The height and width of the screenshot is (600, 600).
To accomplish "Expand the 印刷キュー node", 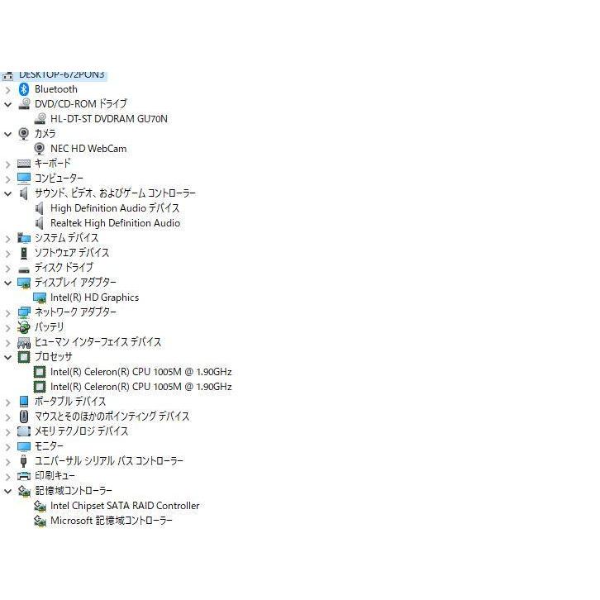I will pos(7,478).
